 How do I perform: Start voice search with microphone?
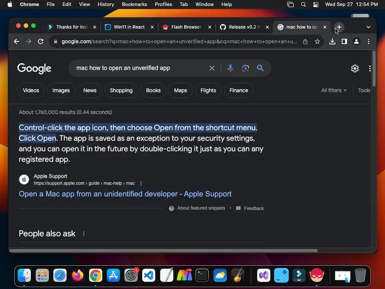(x=230, y=68)
